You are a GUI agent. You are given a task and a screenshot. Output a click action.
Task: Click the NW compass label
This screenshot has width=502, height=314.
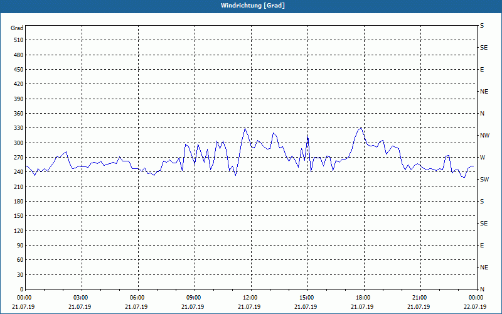pyautogui.click(x=484, y=136)
